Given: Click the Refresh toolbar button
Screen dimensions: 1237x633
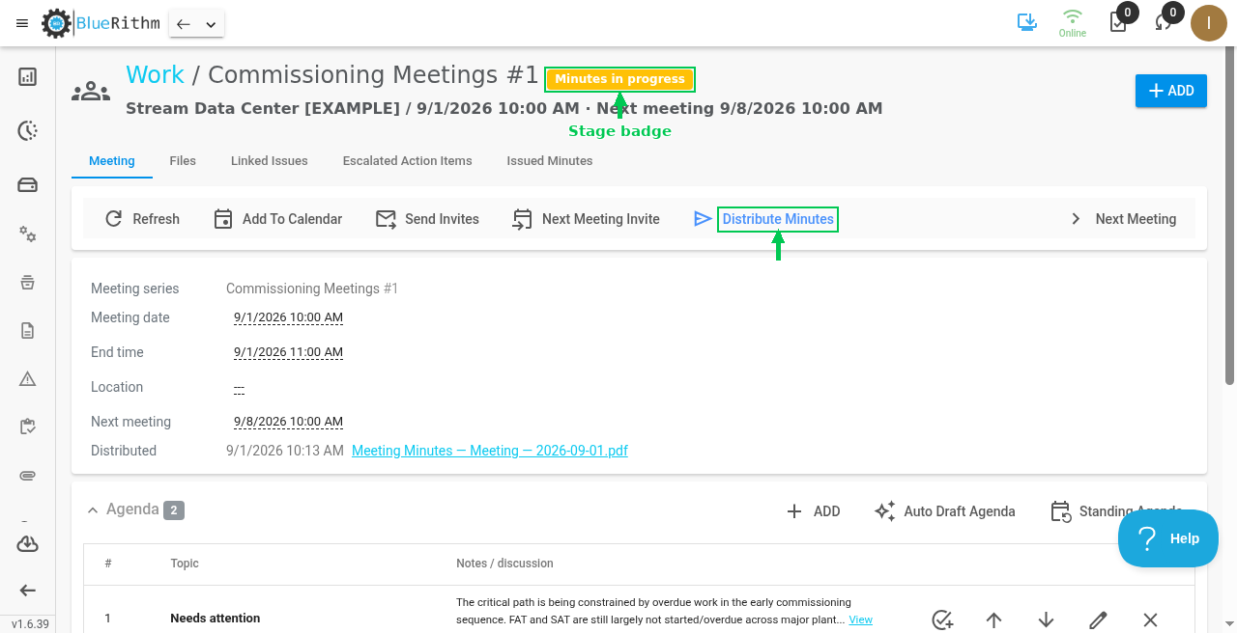Looking at the screenshot, I should point(142,219).
